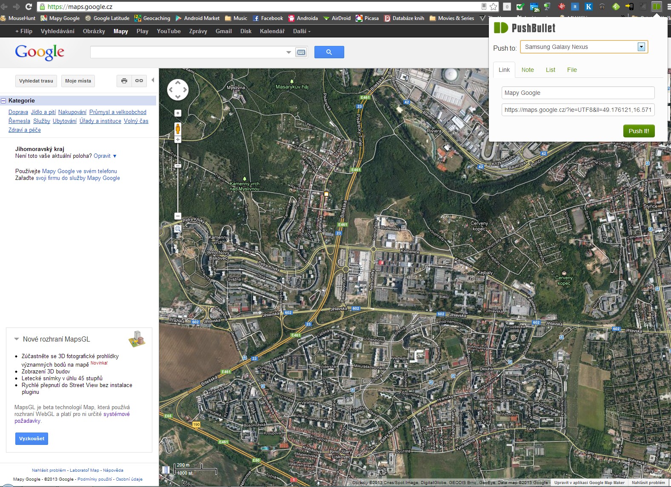The image size is (671, 487).
Task: Open the Picasa bookmark
Action: [367, 18]
